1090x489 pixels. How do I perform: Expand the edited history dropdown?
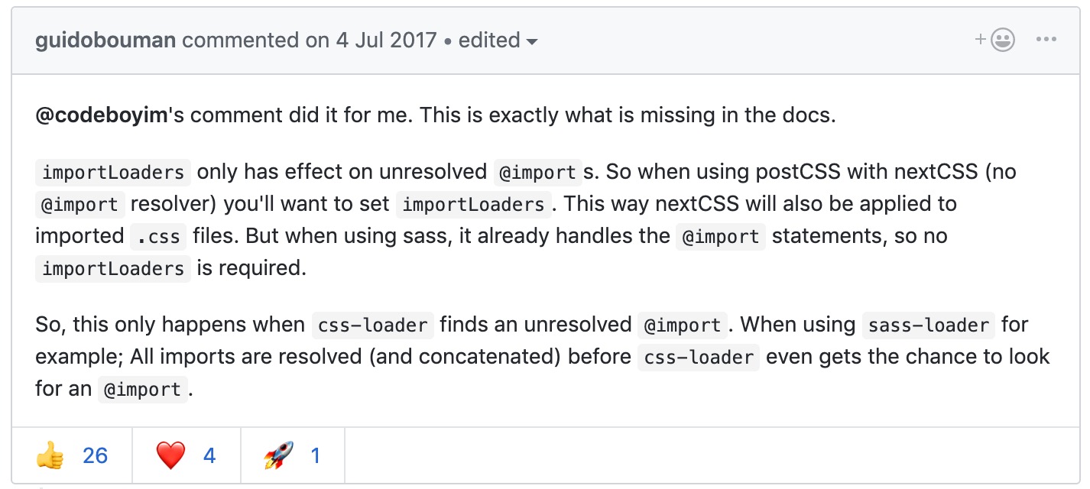498,40
